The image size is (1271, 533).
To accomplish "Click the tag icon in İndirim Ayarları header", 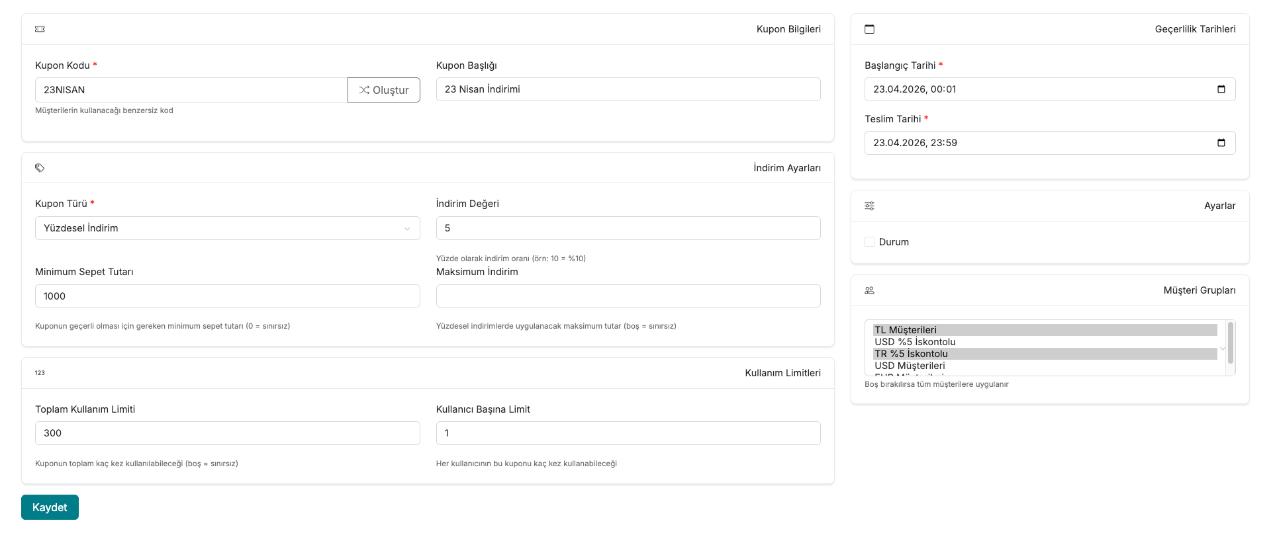I will (40, 168).
